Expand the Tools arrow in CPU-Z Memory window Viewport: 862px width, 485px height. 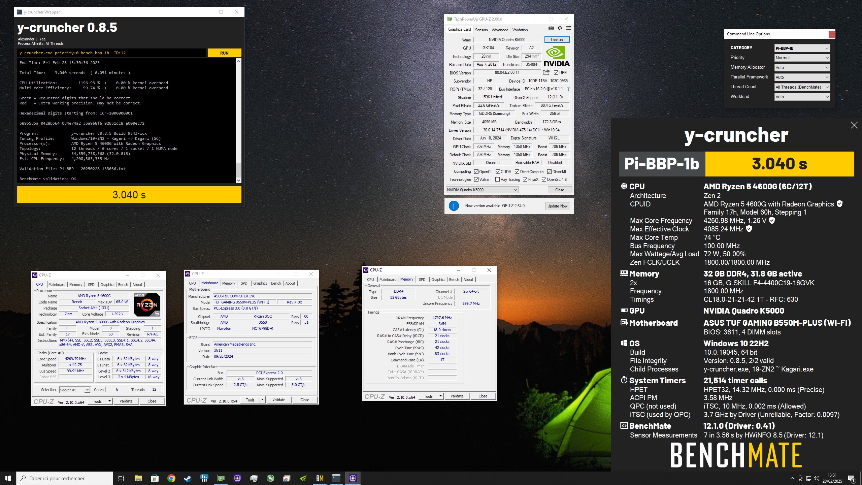click(440, 396)
